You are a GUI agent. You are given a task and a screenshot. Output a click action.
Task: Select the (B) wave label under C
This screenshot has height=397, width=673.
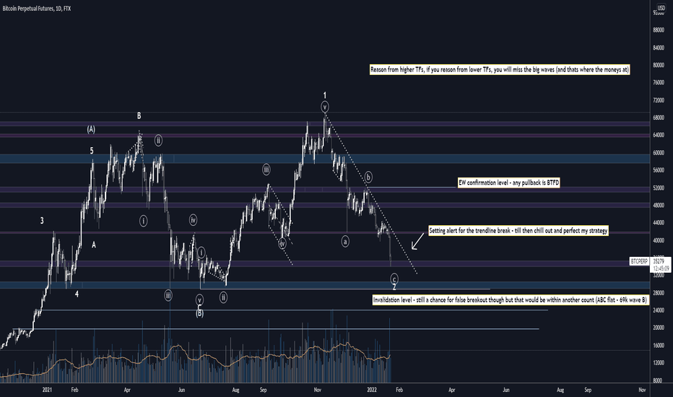199,314
